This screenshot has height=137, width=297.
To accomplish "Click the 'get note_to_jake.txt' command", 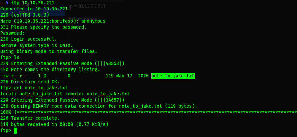I will [37, 88].
